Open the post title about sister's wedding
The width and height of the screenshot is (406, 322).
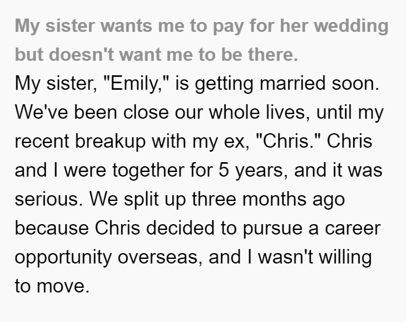202,40
